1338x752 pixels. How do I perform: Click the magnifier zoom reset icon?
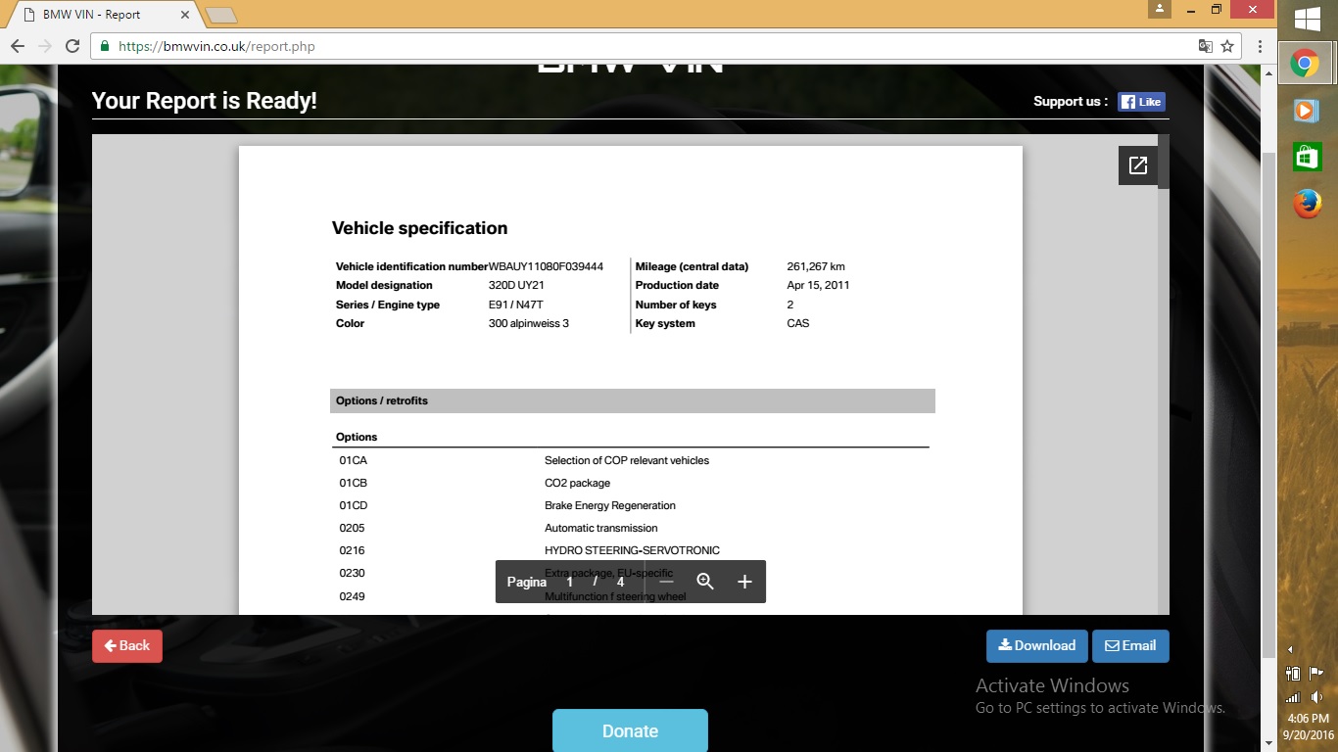[x=705, y=582]
